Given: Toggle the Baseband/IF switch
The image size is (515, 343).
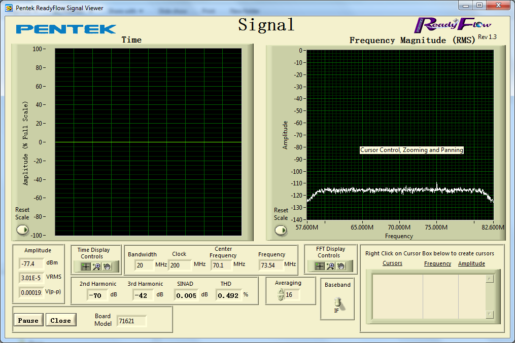Looking at the screenshot, I should pos(338,302).
